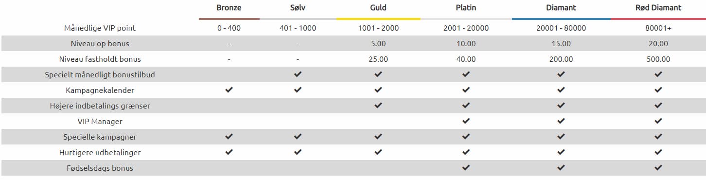Click the Platin column header
This screenshot has width=706, height=180.
(x=466, y=8)
